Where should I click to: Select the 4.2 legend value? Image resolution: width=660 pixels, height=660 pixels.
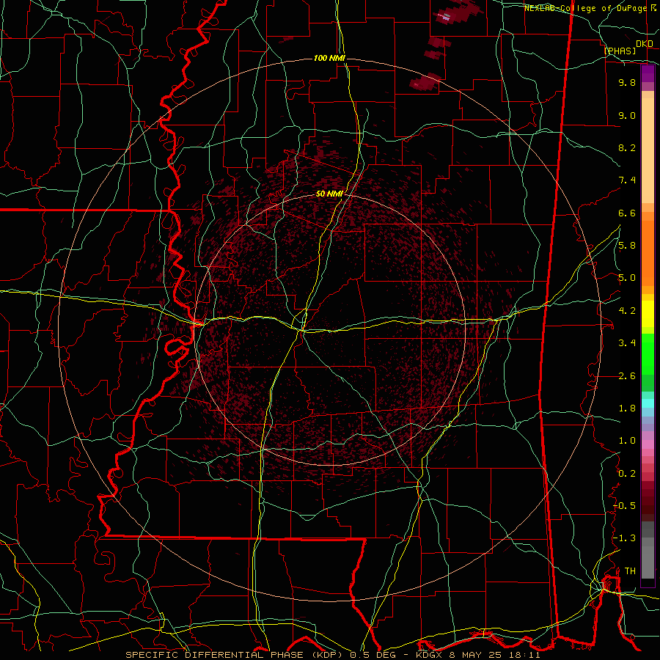(x=627, y=311)
